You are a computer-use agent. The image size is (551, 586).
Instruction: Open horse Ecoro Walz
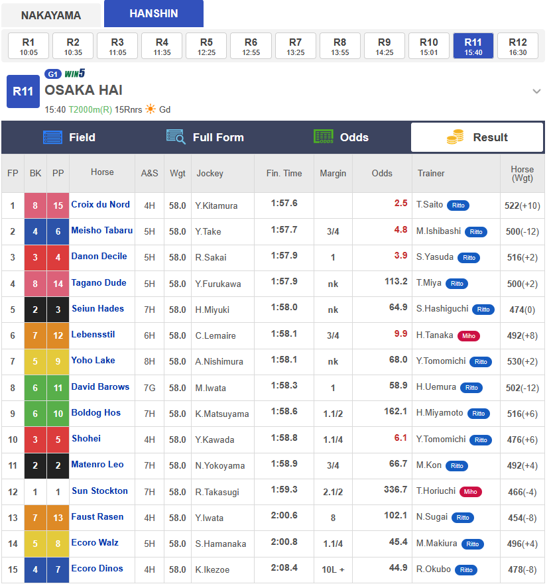pyautogui.click(x=95, y=543)
